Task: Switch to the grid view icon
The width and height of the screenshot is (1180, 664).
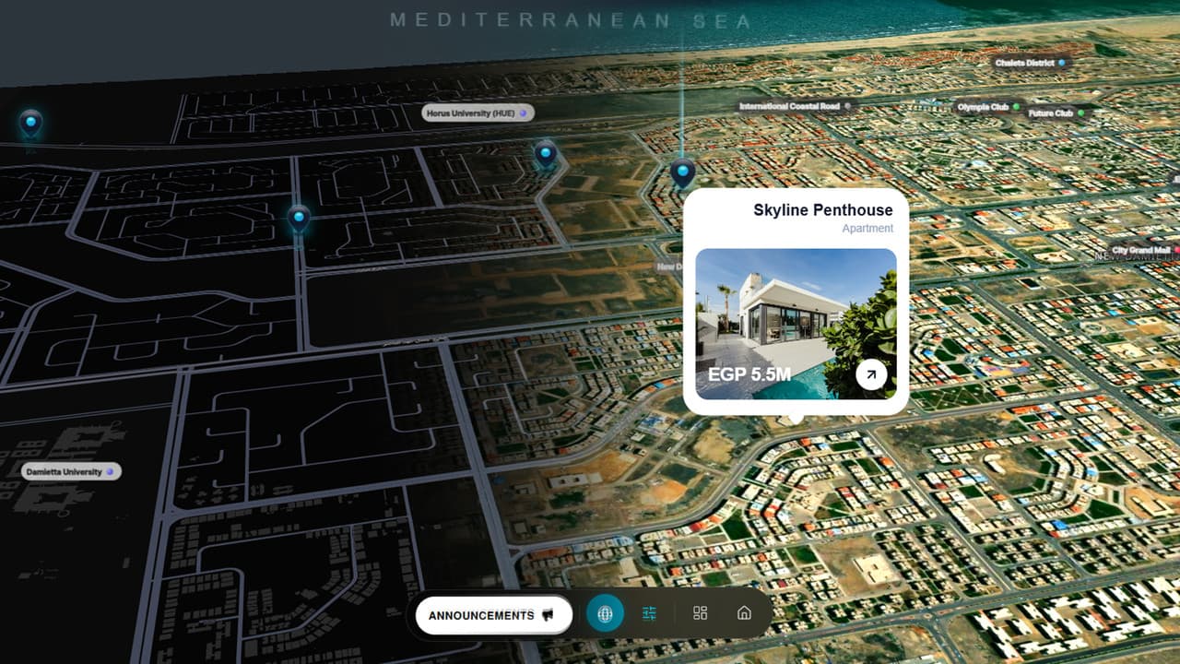Action: pos(700,614)
